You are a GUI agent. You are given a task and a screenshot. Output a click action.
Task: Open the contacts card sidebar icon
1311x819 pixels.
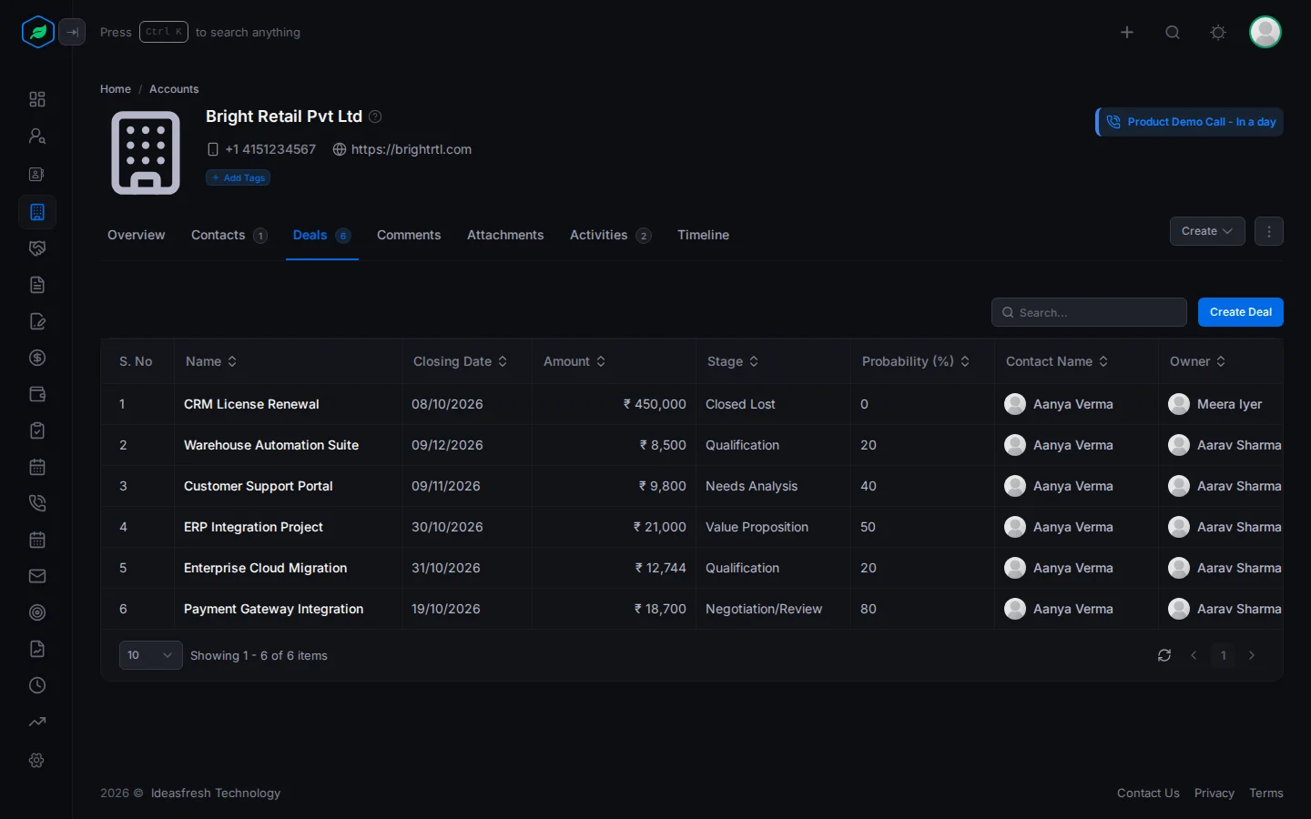(x=37, y=174)
